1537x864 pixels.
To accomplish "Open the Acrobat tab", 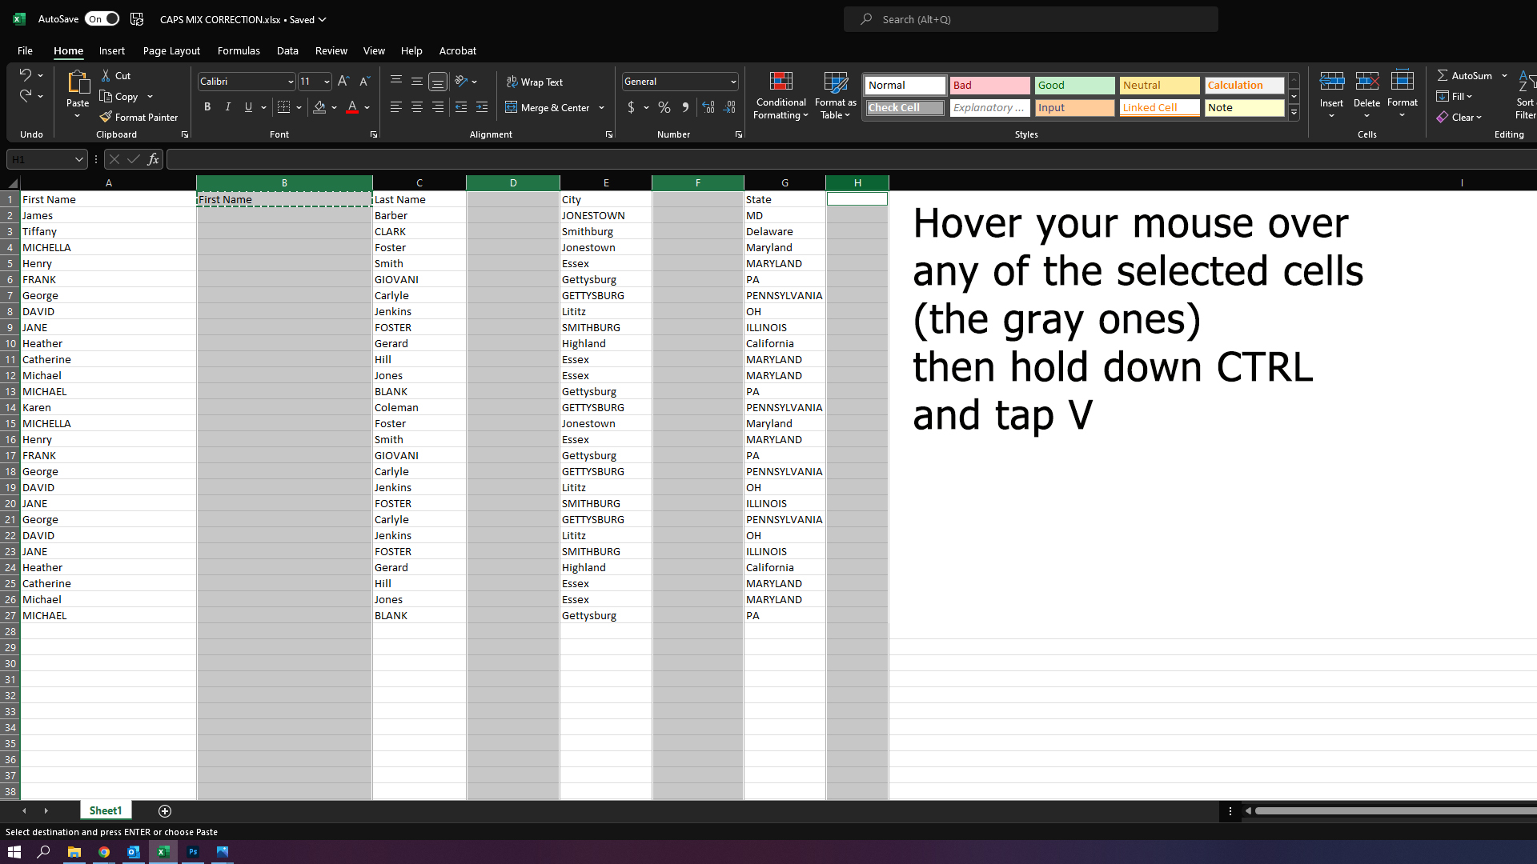I will coord(458,50).
